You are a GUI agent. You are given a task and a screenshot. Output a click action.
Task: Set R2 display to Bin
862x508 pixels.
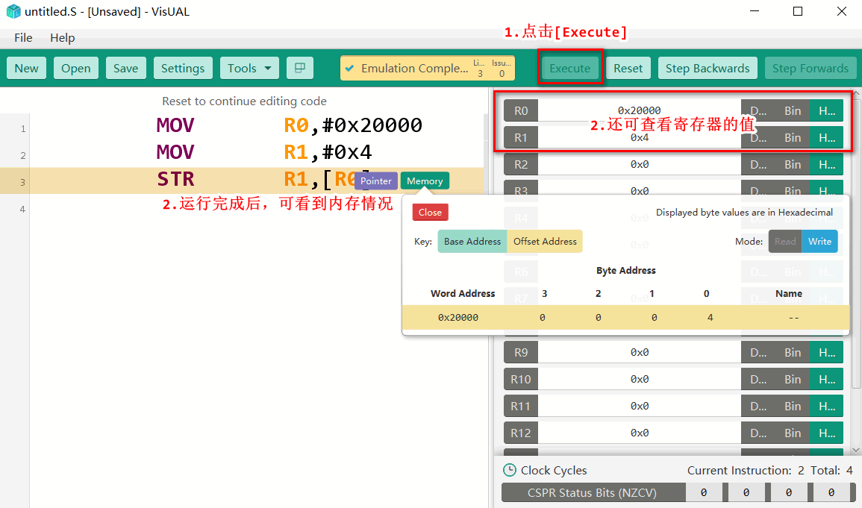(x=792, y=164)
